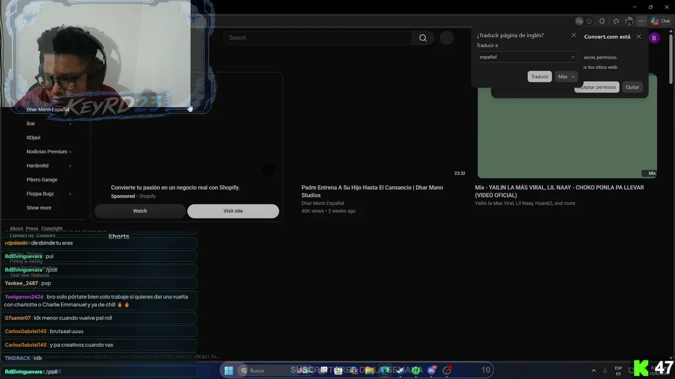Viewport: 675px width, 379px height.
Task: Open Ibai subscription channel
Action: (x=31, y=124)
